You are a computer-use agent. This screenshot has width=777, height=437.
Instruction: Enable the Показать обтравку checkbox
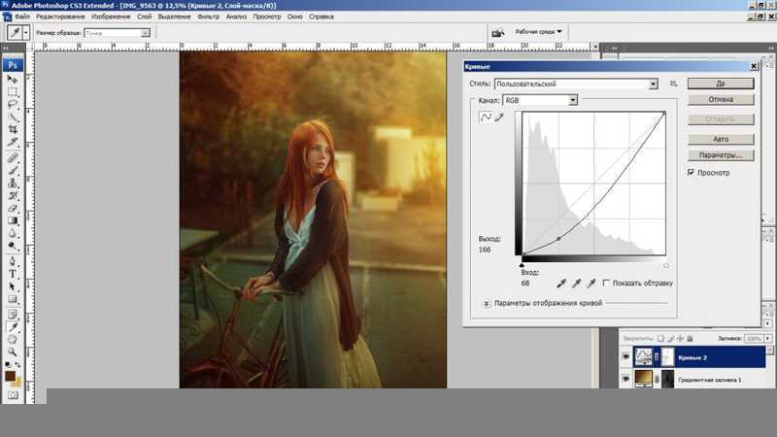(606, 284)
